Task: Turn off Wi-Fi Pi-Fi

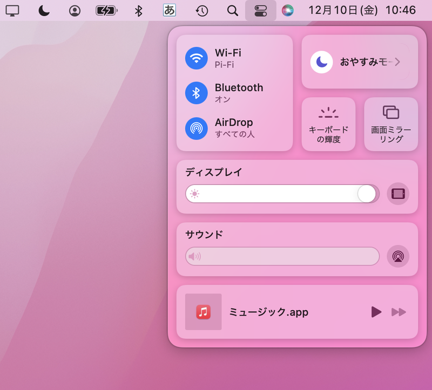Action: point(196,58)
